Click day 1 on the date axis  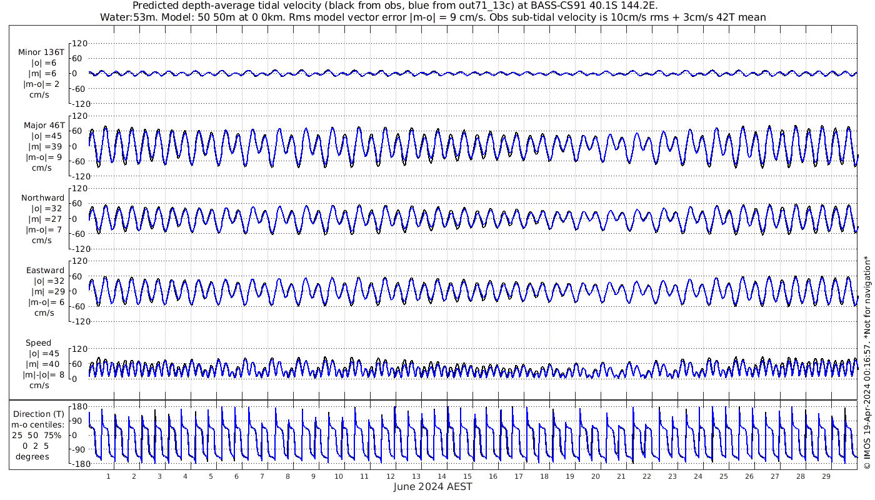(108, 476)
